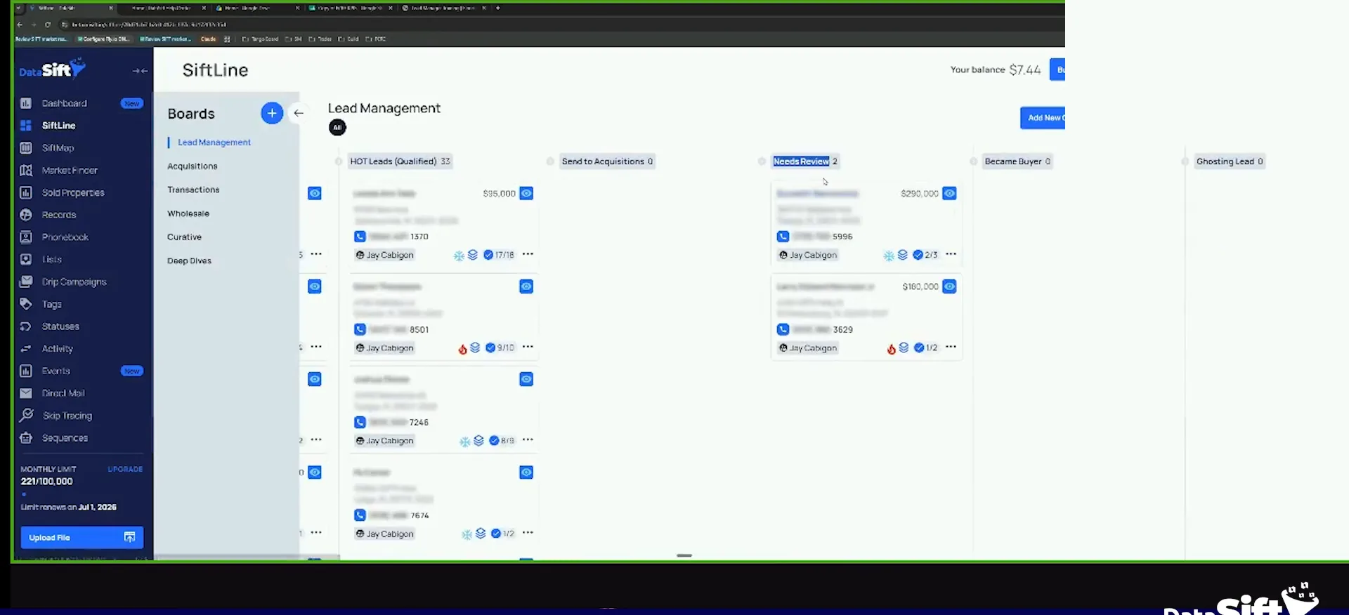Viewport: 1349px width, 615px height.
Task: Open the Wholesale board
Action: pyautogui.click(x=188, y=213)
